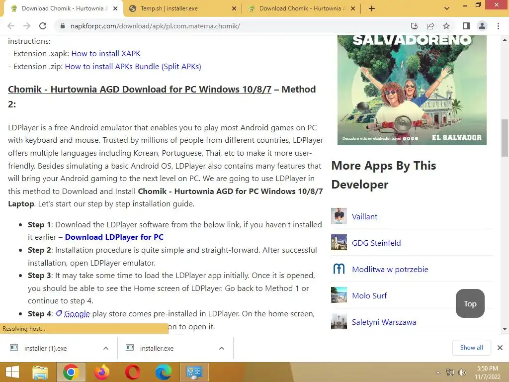Go forward to the next page
The height and width of the screenshot is (382, 509).
[27, 26]
